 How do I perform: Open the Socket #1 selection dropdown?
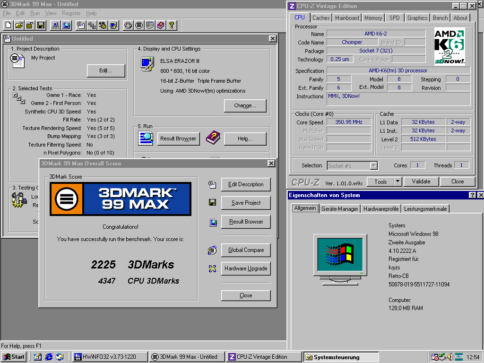click(373, 166)
